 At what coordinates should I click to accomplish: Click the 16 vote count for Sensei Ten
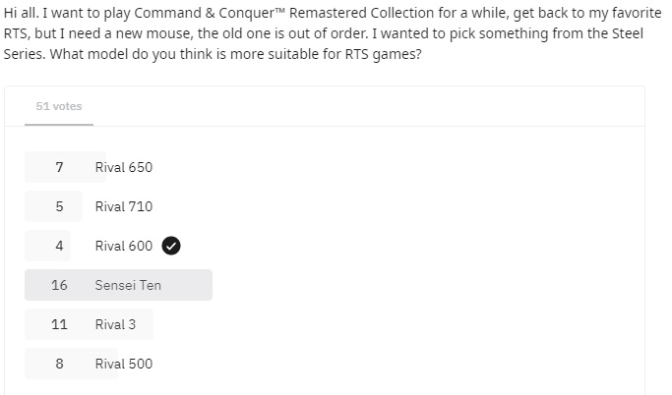coord(59,285)
